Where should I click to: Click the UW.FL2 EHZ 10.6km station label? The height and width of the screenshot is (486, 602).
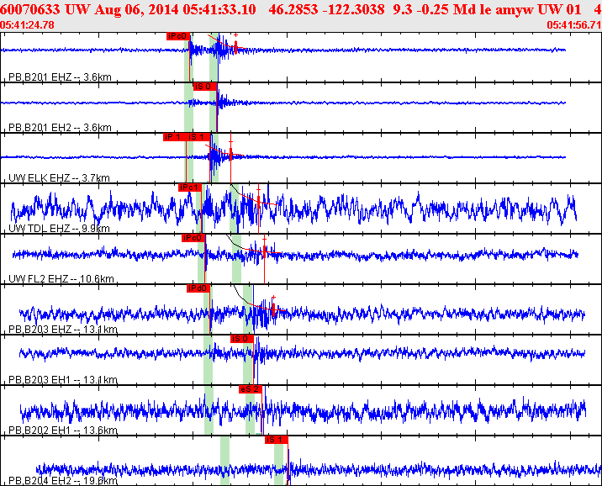point(59,279)
